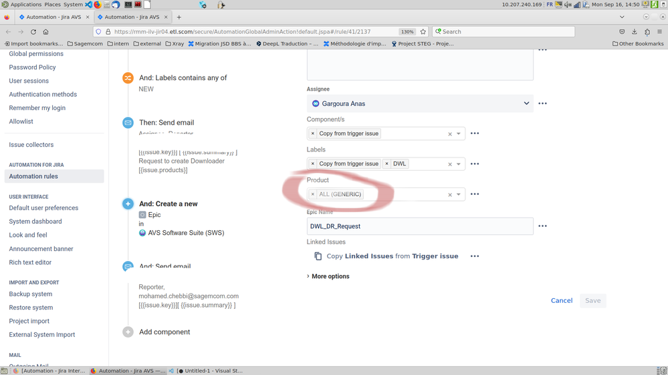Viewport: 668px width, 375px height.
Task: Open the Firefox downloads panel
Action: [x=635, y=32]
